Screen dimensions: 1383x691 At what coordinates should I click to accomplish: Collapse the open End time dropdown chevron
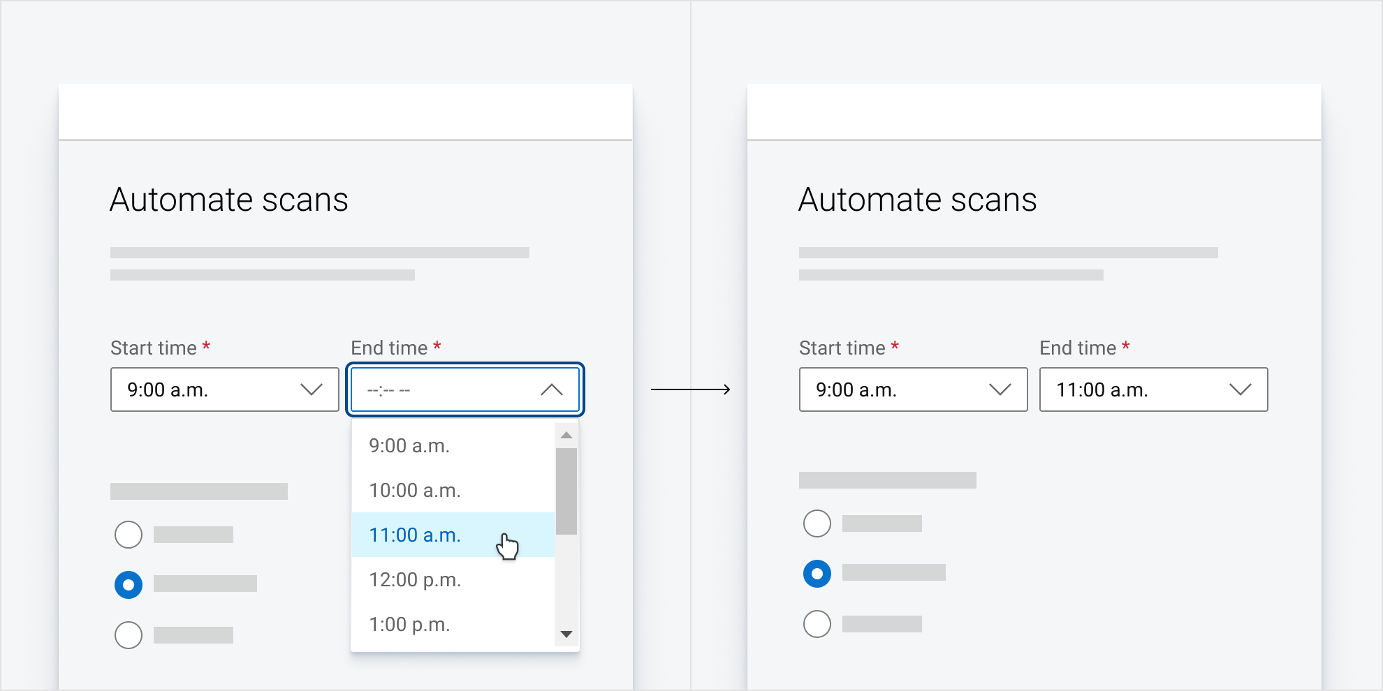(x=551, y=389)
